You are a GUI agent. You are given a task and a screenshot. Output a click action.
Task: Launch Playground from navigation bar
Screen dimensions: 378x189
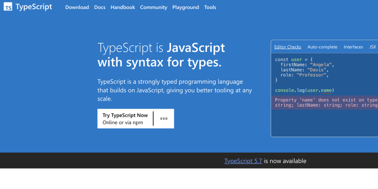[x=186, y=7]
